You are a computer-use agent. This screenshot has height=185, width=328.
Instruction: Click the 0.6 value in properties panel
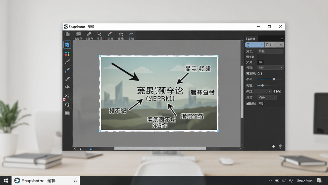click(x=260, y=74)
